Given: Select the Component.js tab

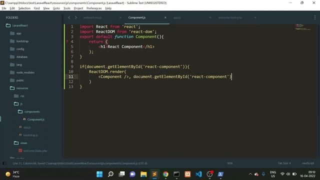Looking at the screenshot, I should 137,17.
